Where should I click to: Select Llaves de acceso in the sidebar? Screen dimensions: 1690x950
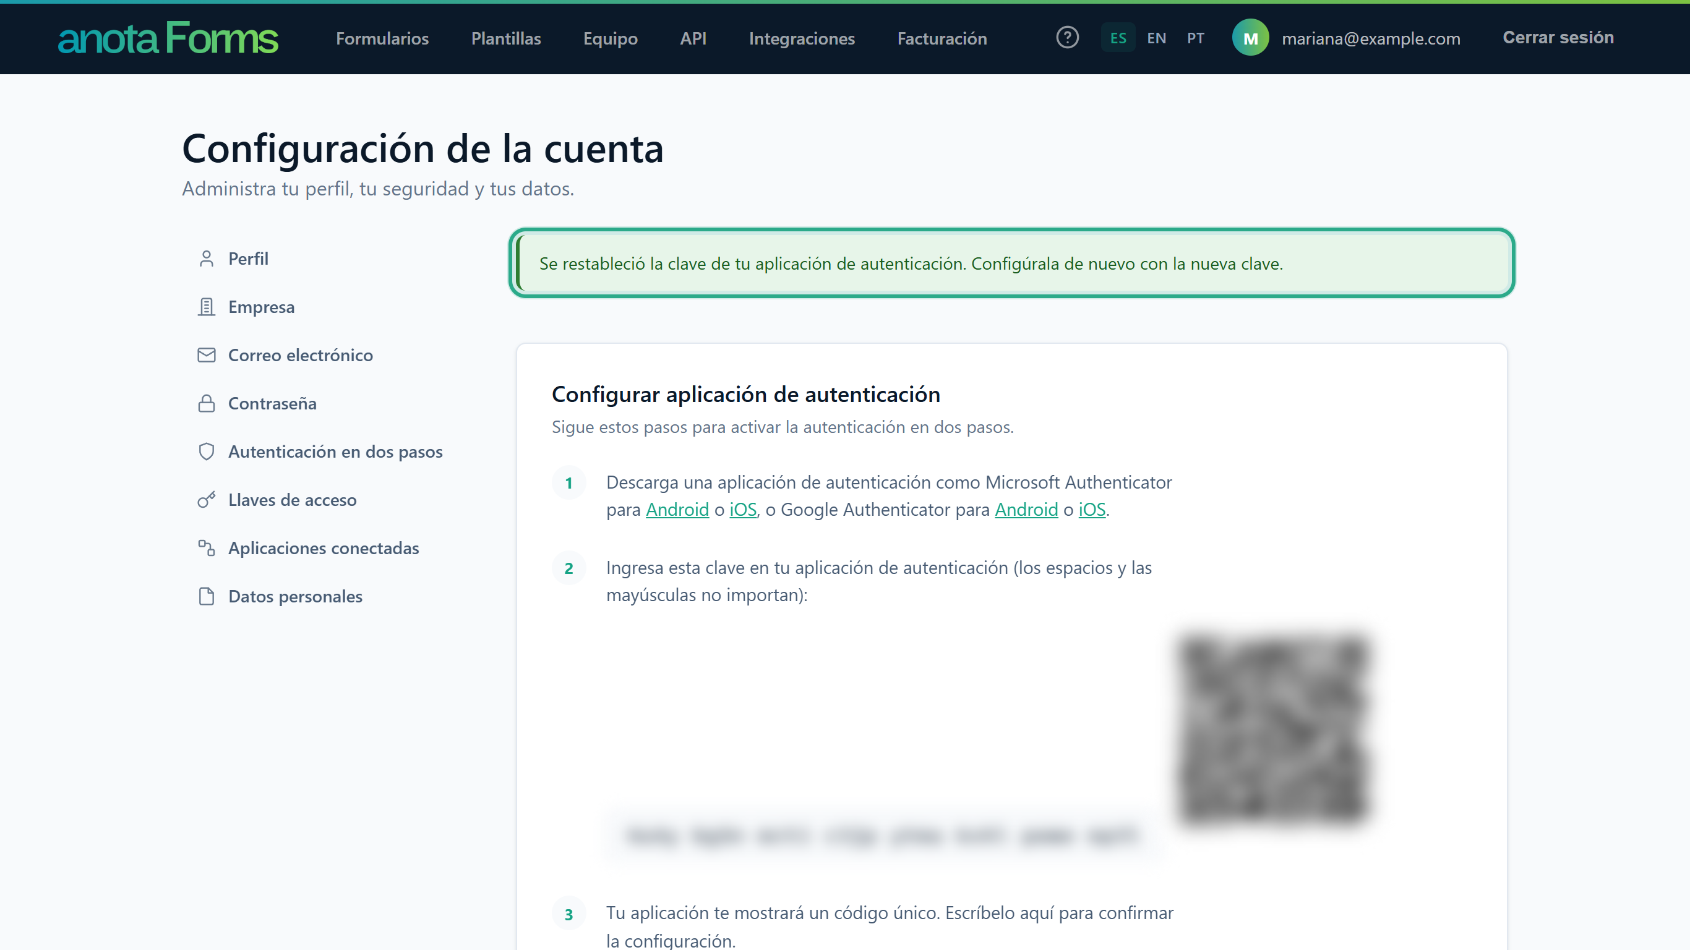(x=293, y=500)
